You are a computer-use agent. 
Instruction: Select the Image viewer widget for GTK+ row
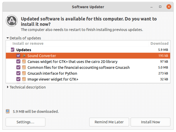click(x=88, y=79)
